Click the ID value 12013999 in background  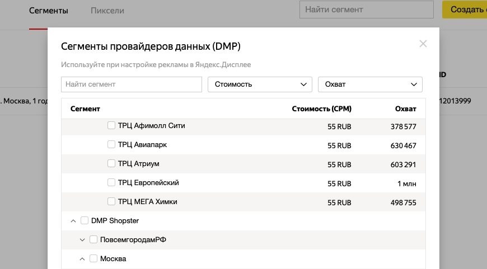455,101
